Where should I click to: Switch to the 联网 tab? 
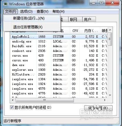(x=75, y=19)
